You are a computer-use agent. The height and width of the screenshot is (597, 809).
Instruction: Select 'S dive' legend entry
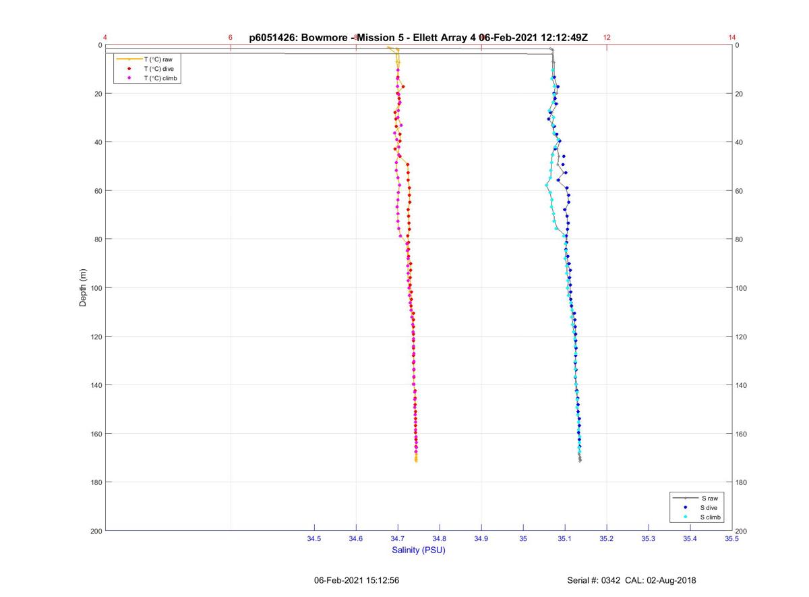(x=709, y=507)
